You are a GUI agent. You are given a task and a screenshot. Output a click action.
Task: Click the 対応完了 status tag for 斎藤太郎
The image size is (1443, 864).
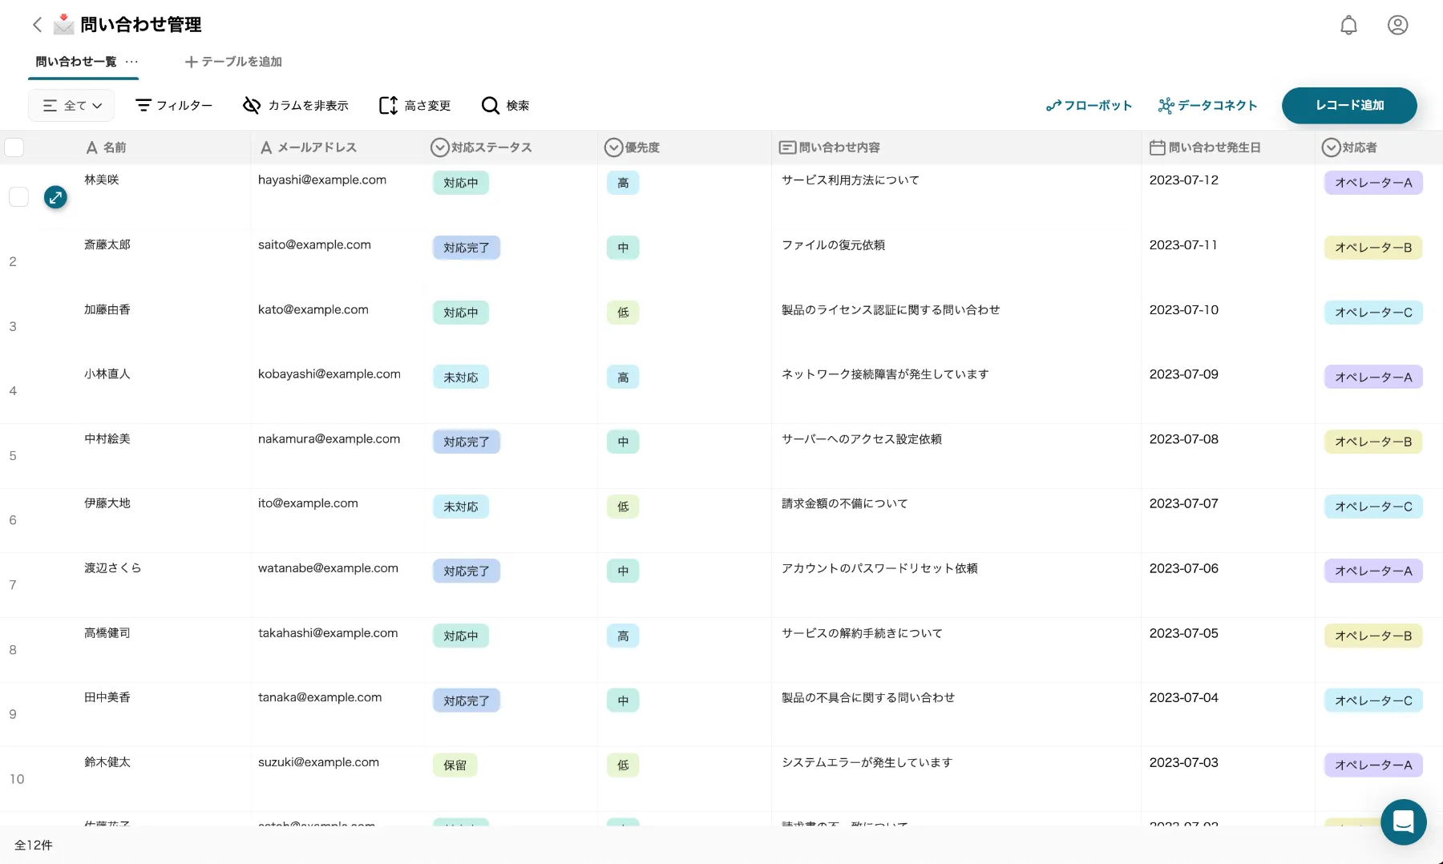[466, 248]
